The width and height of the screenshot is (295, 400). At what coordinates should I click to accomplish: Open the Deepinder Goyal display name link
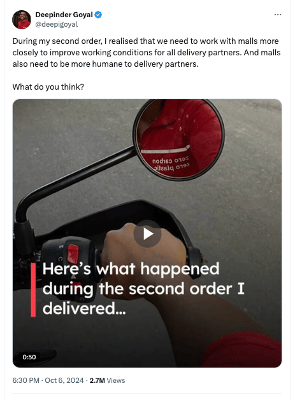coord(64,15)
